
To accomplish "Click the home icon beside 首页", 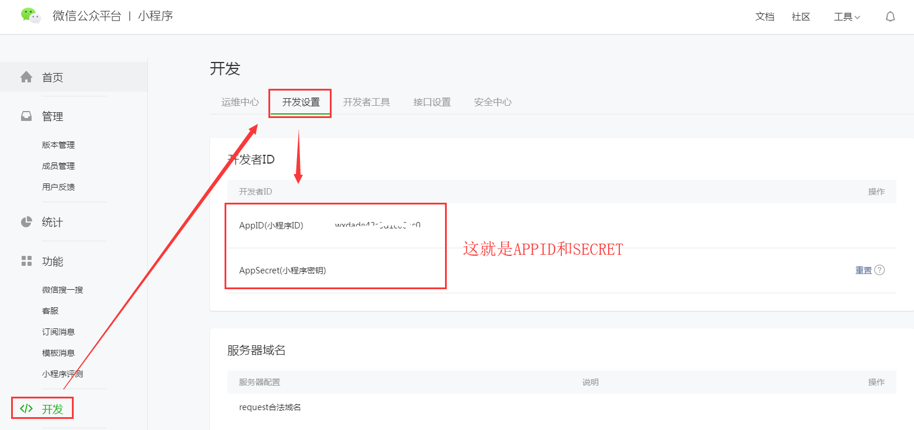I will coord(26,77).
